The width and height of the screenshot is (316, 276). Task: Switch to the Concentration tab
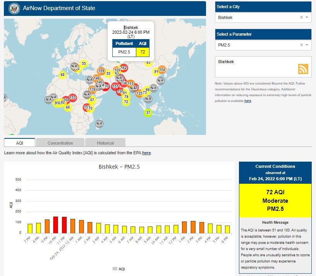60,143
